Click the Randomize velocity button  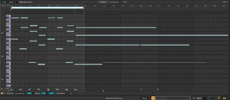pos(20,93)
